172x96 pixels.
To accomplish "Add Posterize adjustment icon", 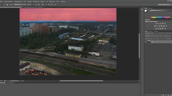I will point(158,29).
